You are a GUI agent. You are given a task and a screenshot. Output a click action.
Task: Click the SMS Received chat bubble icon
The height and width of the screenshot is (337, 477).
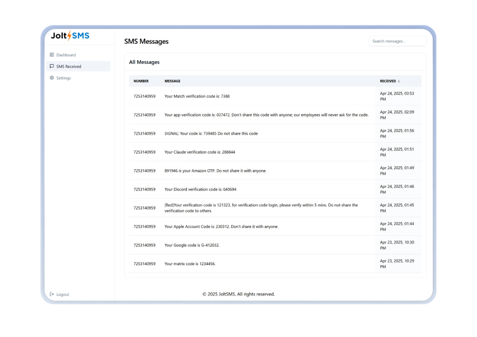click(52, 66)
